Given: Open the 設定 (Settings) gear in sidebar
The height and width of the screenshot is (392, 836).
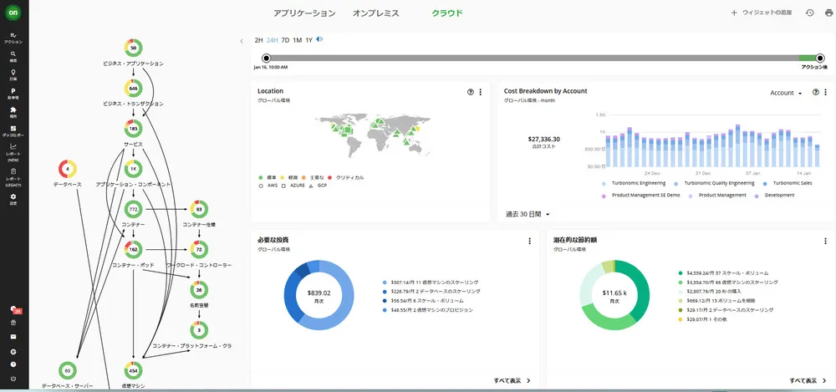Looking at the screenshot, I should [14, 198].
